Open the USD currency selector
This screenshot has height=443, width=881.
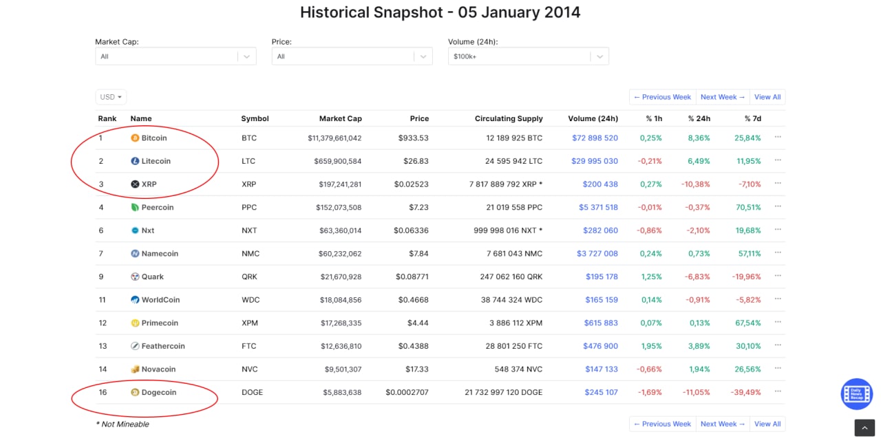111,97
